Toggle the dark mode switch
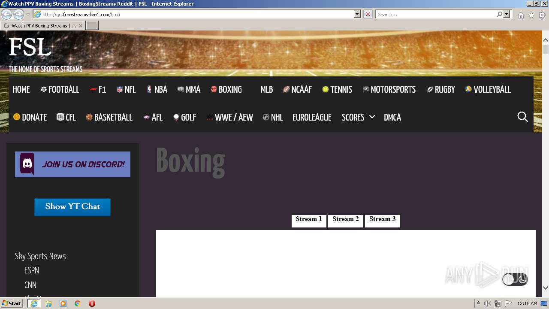This screenshot has height=309, width=549. point(515,280)
